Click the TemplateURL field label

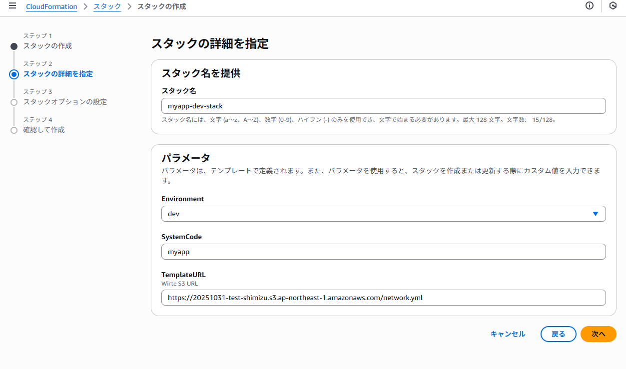(x=183, y=275)
